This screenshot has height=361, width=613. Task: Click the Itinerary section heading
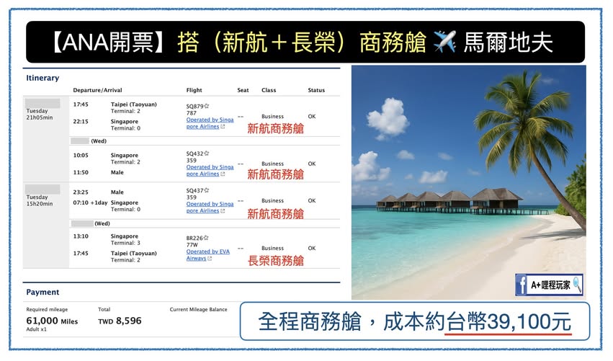click(42, 78)
